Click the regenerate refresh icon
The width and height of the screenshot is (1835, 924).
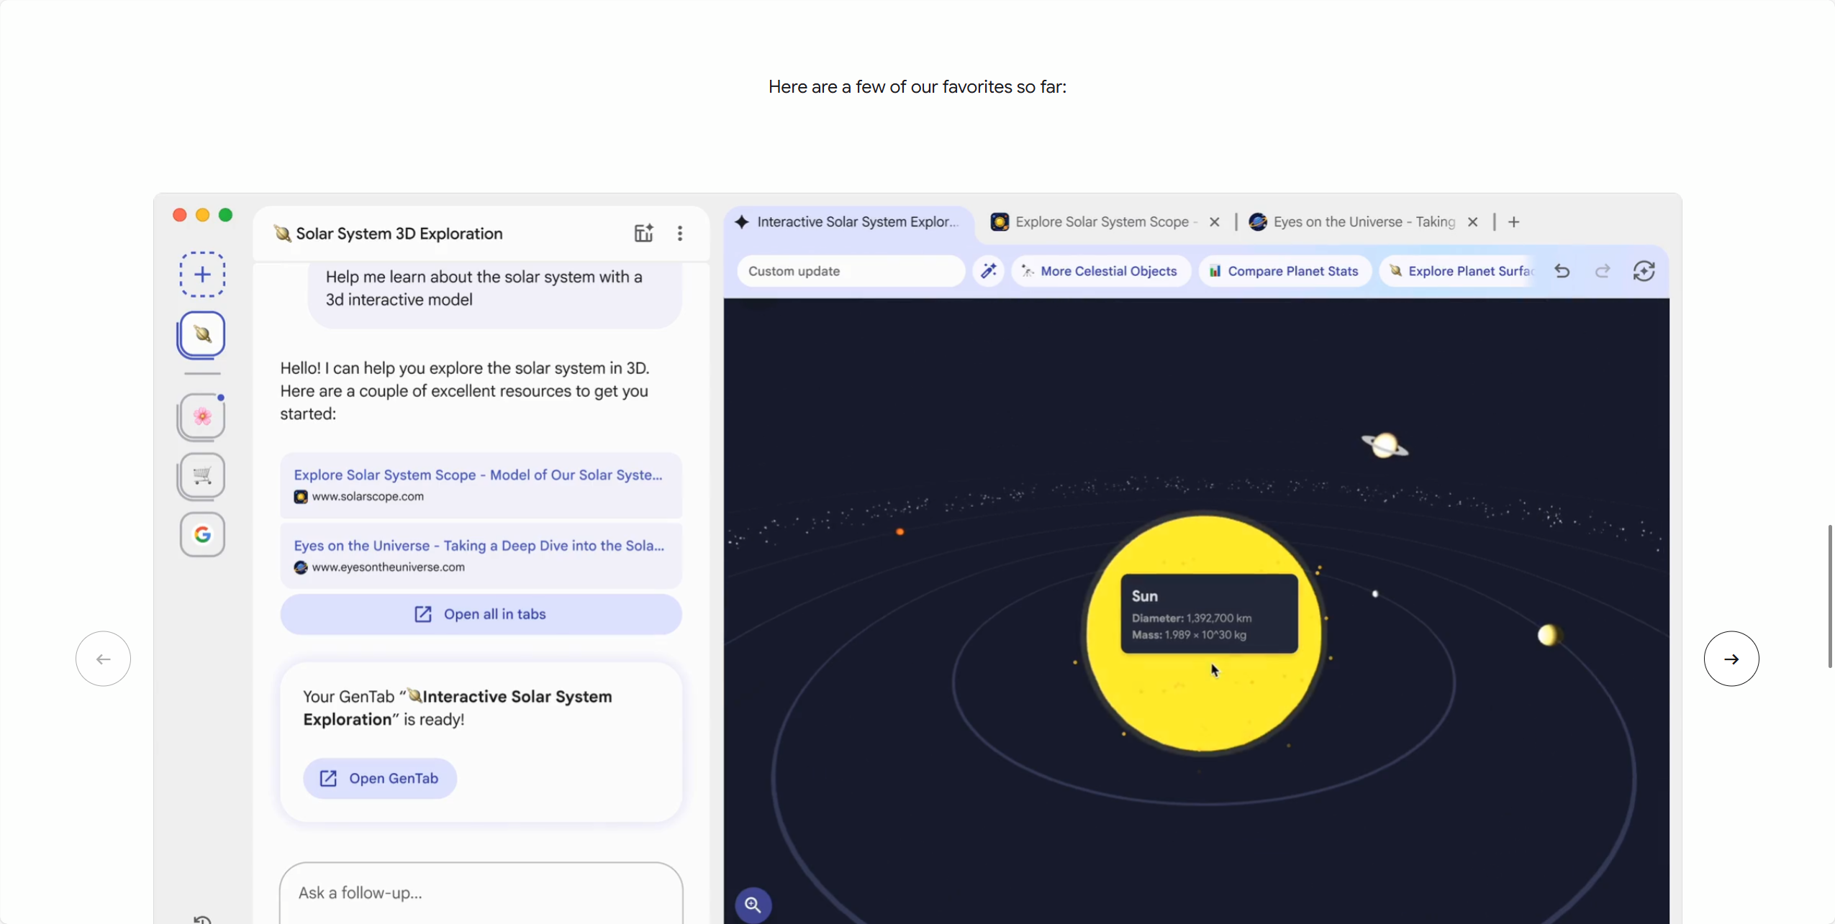pyautogui.click(x=1644, y=271)
